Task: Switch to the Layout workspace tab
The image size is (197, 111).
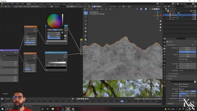Action: [x=29, y=4]
